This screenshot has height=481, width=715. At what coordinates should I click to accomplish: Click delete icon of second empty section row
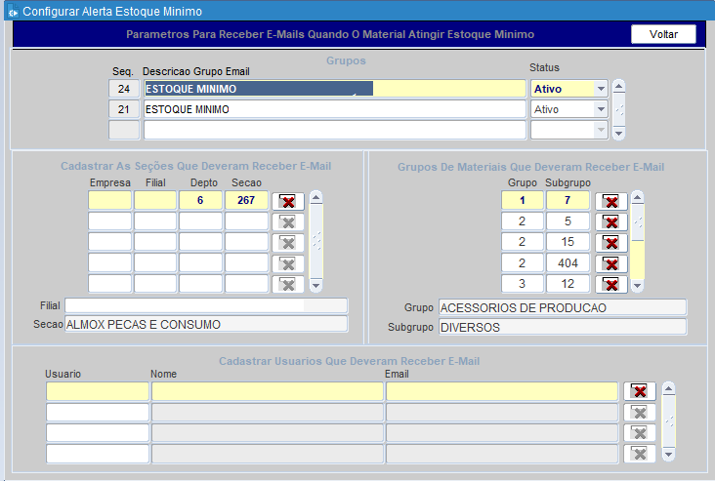288,221
